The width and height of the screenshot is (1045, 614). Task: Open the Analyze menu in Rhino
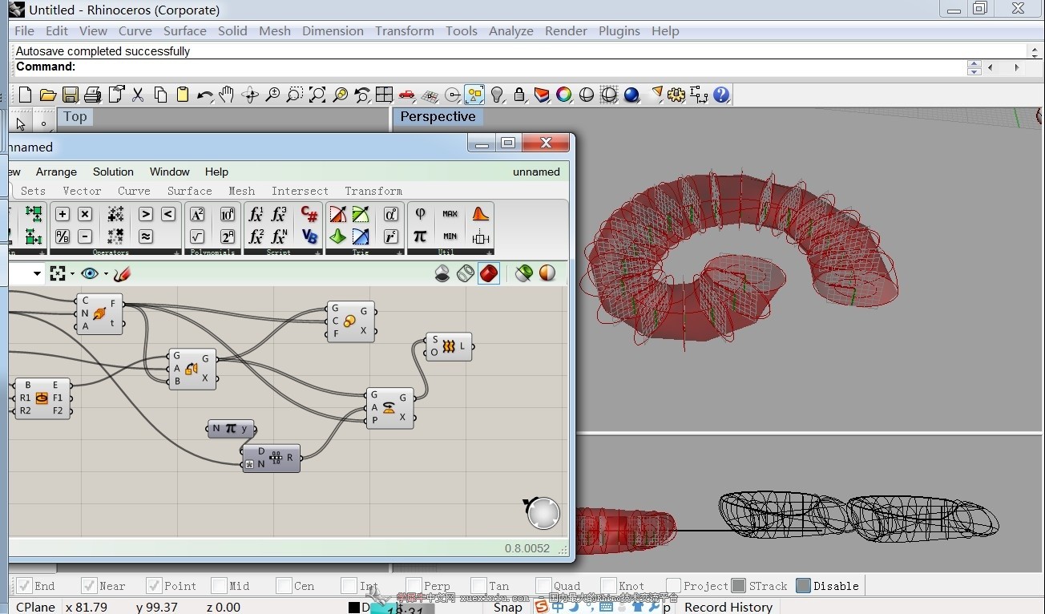click(511, 30)
